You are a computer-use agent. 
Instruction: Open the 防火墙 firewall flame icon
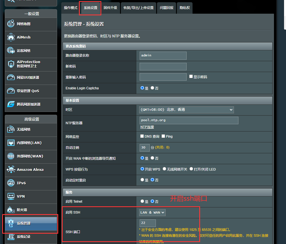[11, 210]
